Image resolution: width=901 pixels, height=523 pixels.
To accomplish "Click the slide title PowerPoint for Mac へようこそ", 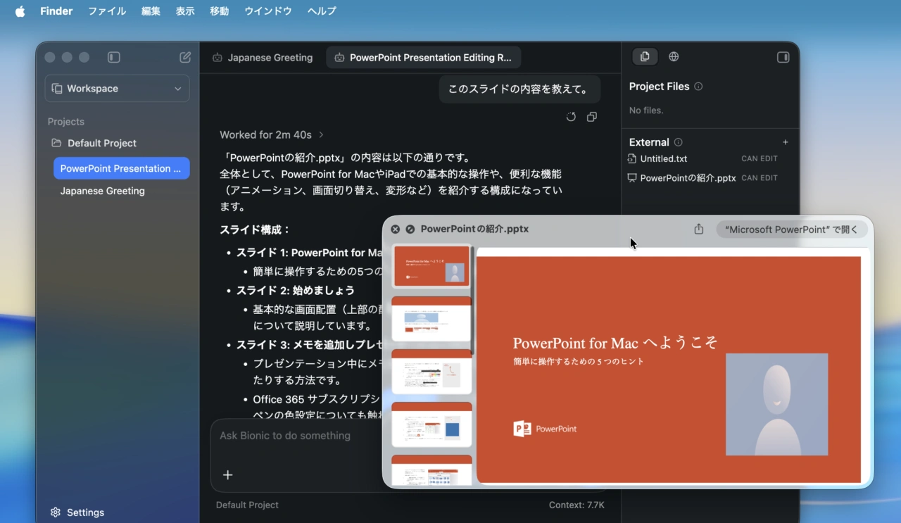I will coord(615,343).
